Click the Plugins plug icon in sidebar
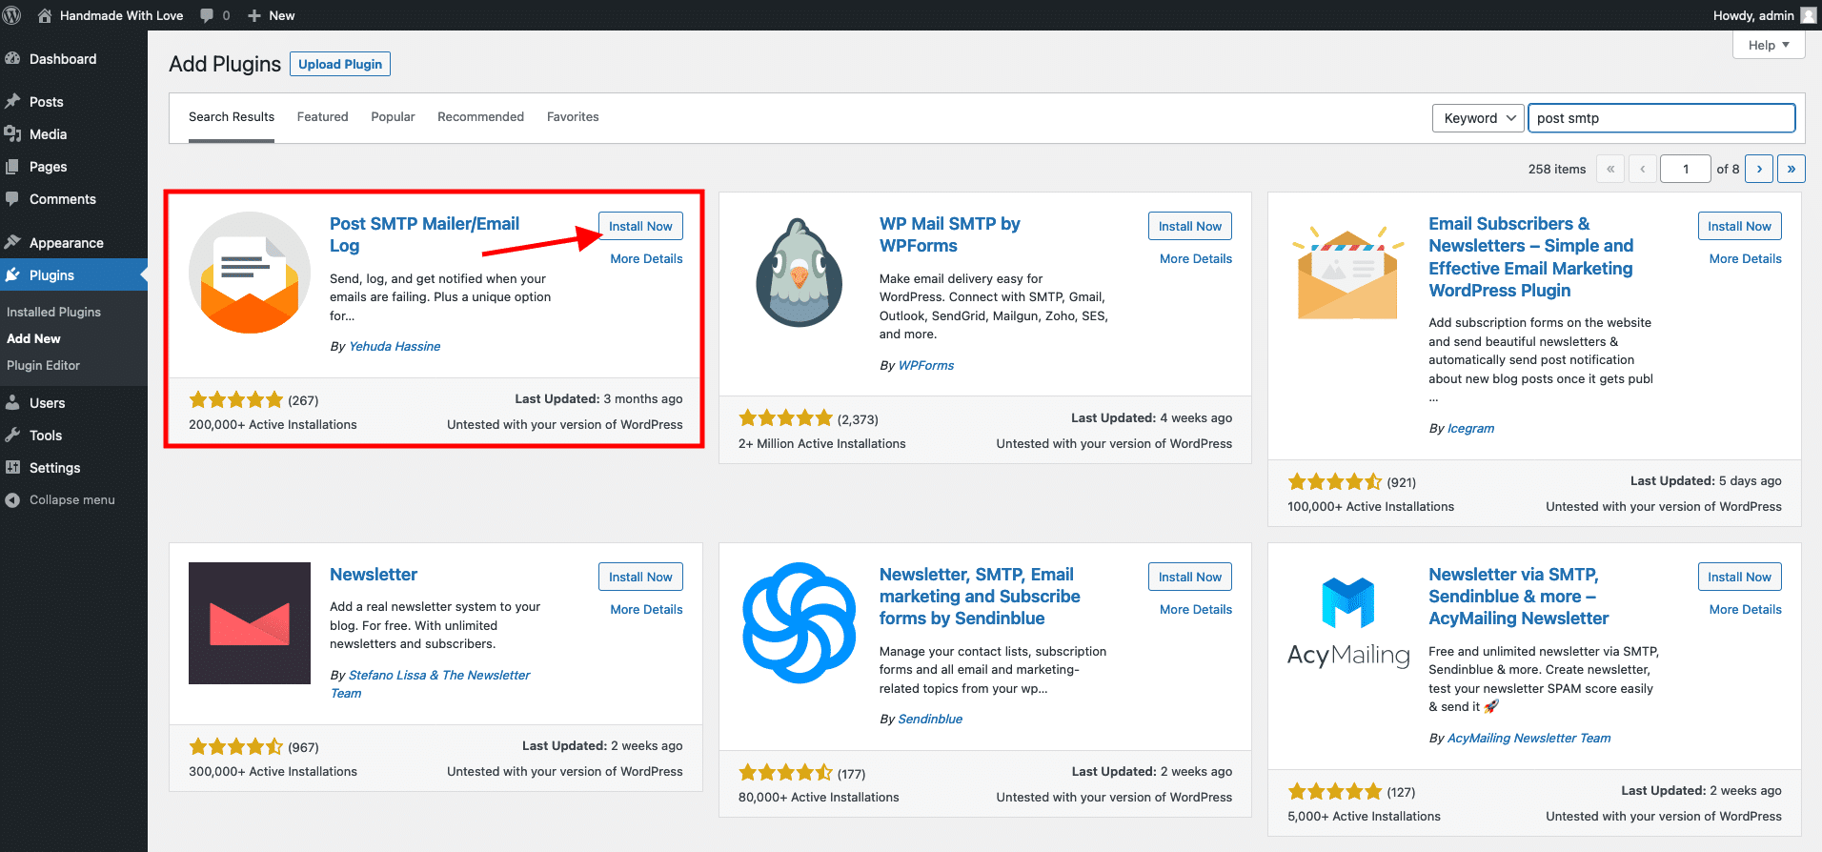 (x=12, y=275)
